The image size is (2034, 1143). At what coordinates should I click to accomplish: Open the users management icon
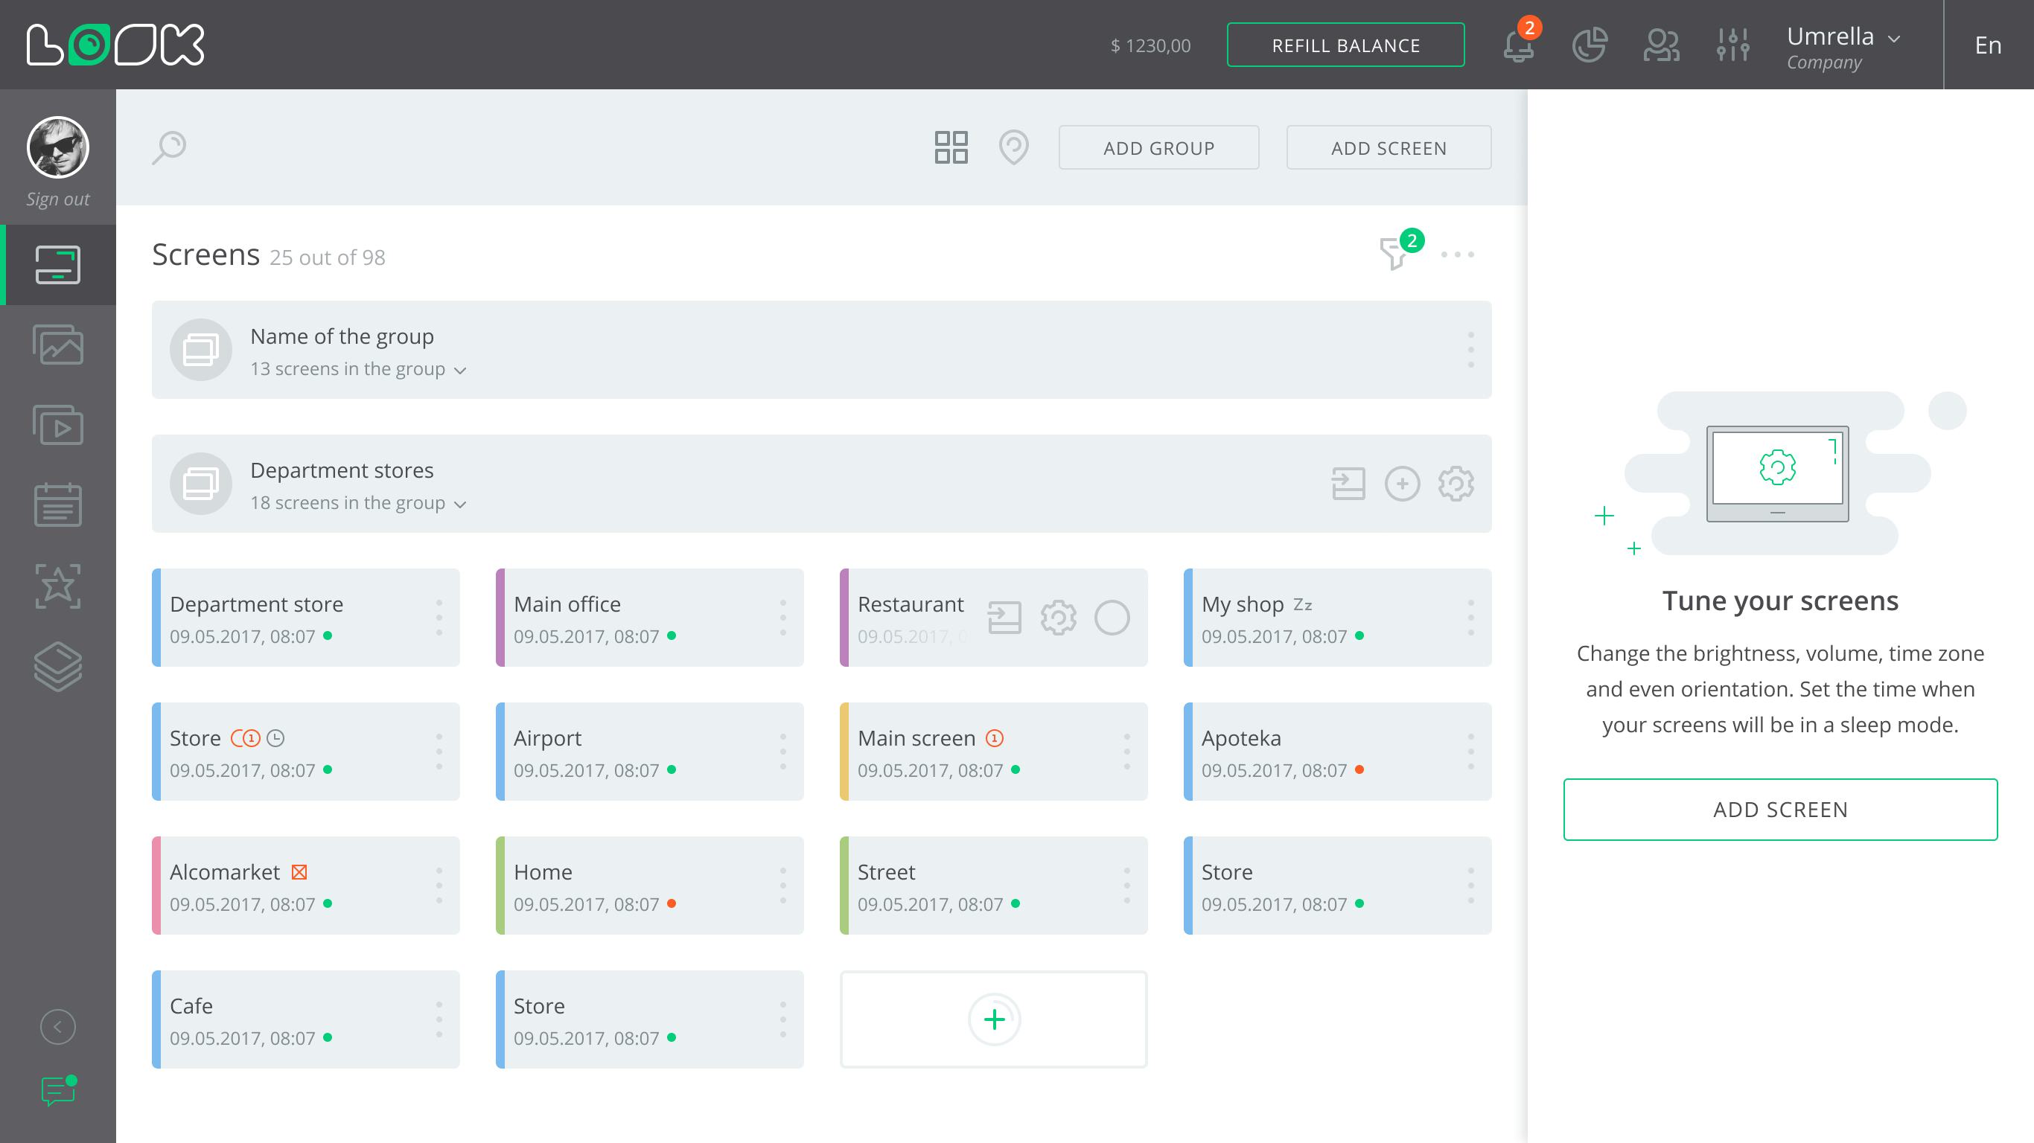(1660, 45)
